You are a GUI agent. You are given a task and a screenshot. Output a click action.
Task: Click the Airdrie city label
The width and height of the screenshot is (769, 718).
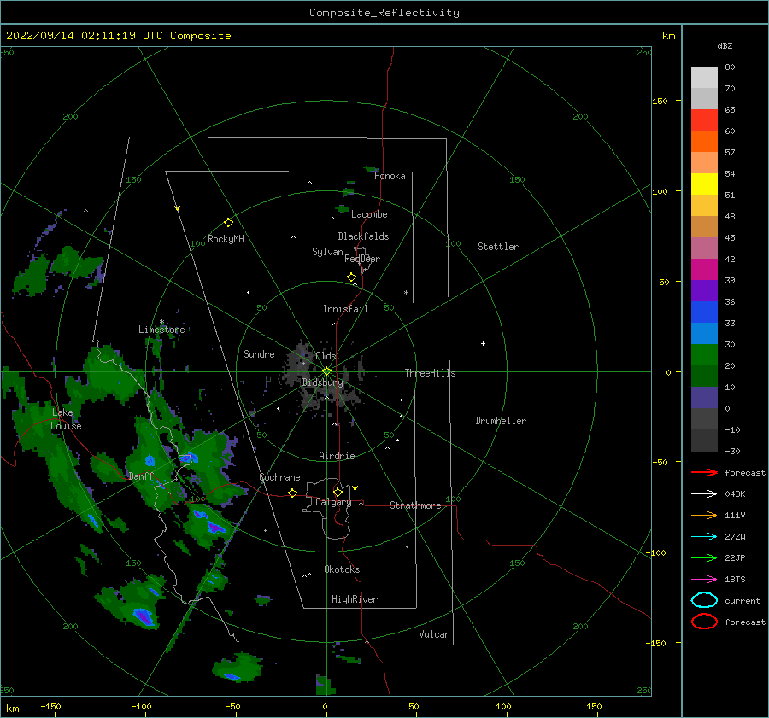(337, 456)
